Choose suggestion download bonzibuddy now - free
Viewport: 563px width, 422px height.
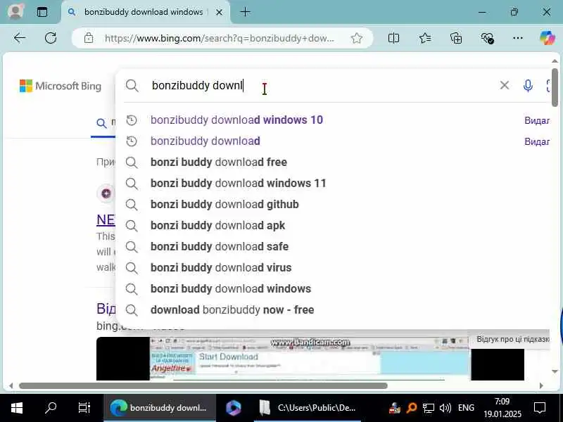(232, 310)
